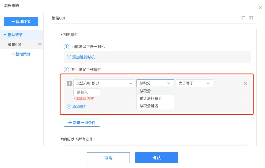Open the 玩法/001积分 dropdown
The image size is (265, 168).
point(104,83)
